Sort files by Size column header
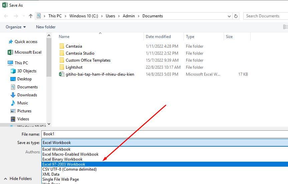The height and width of the screenshot is (184, 288). pyautogui.click(x=229, y=37)
